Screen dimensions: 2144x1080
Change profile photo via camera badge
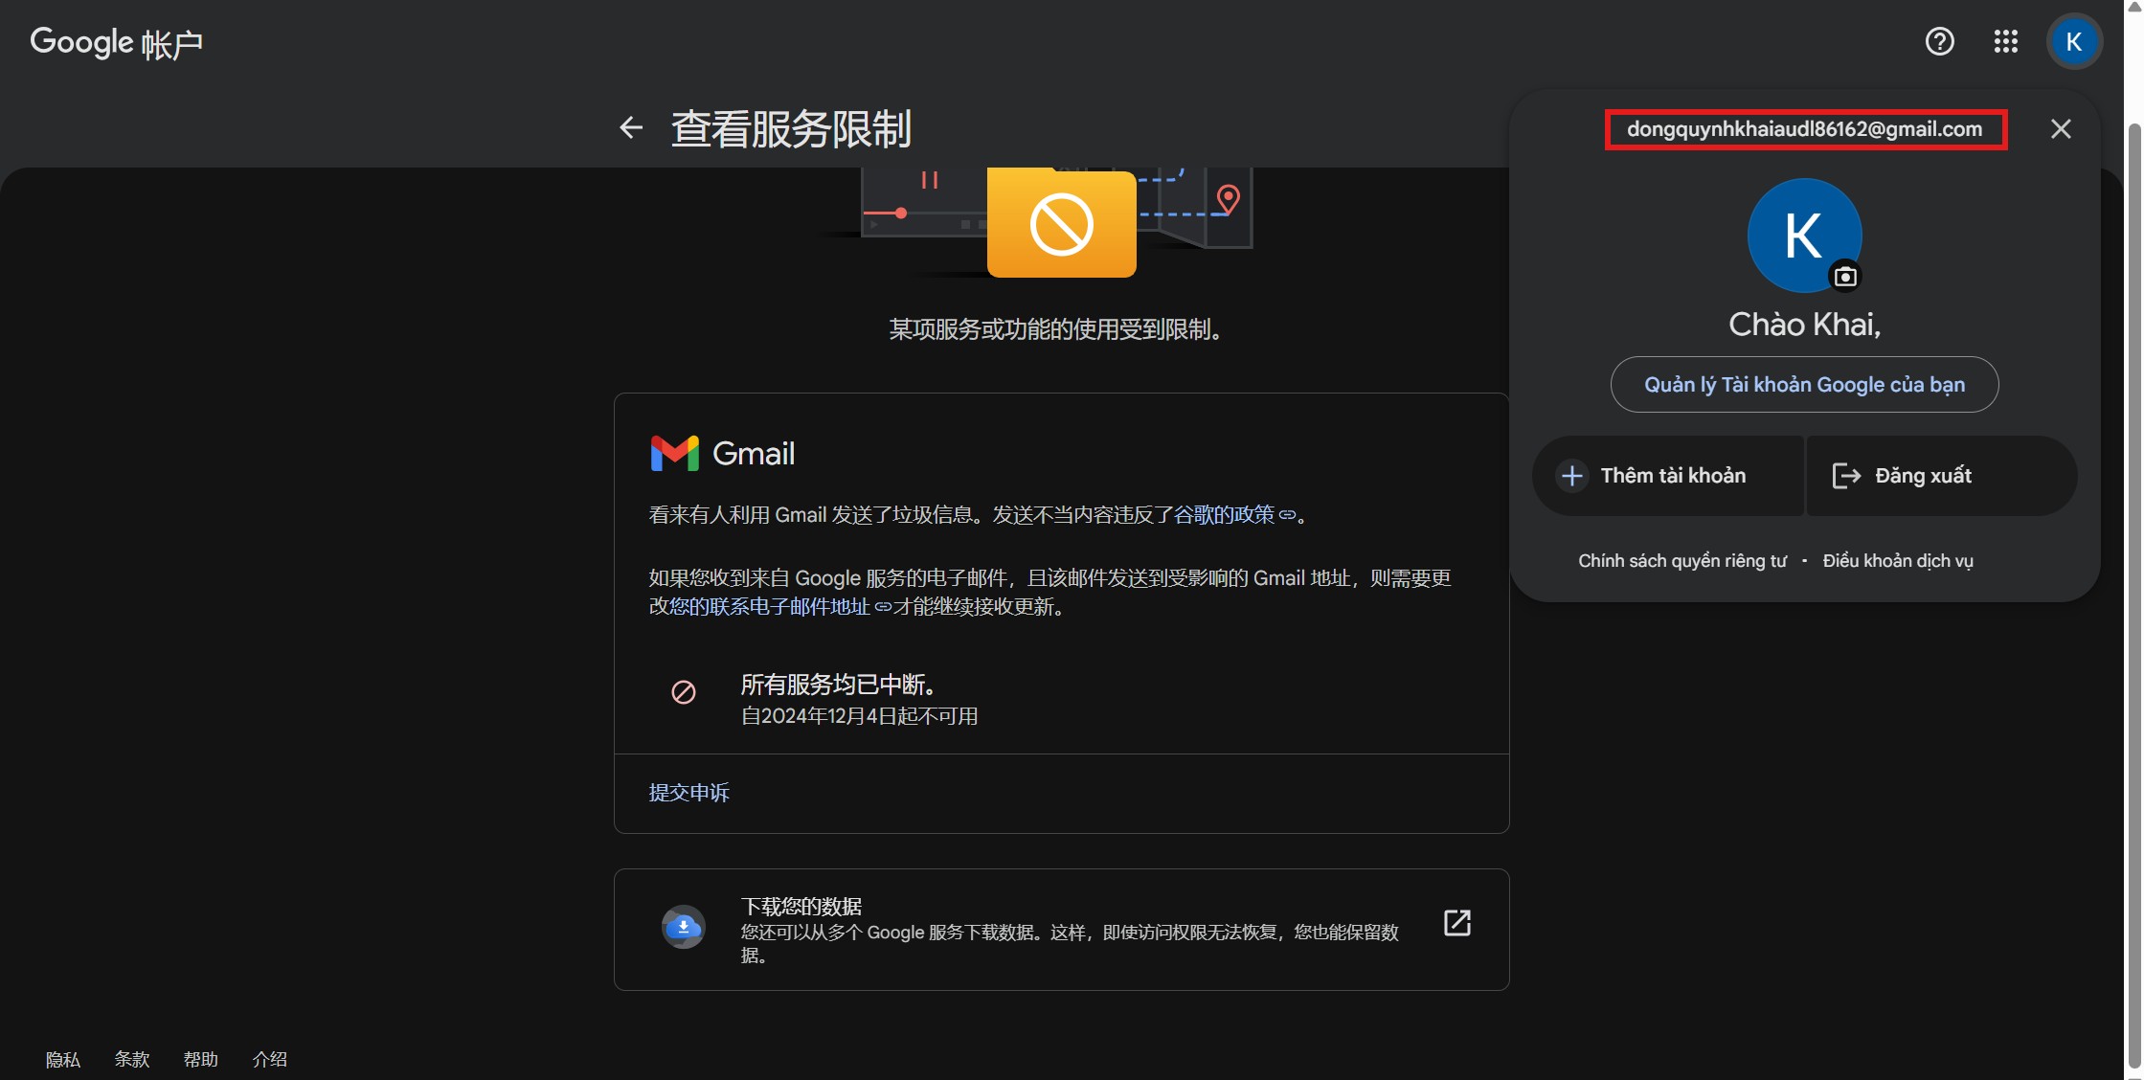(1844, 277)
